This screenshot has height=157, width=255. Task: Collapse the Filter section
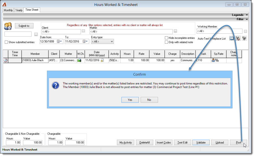pos(247,19)
